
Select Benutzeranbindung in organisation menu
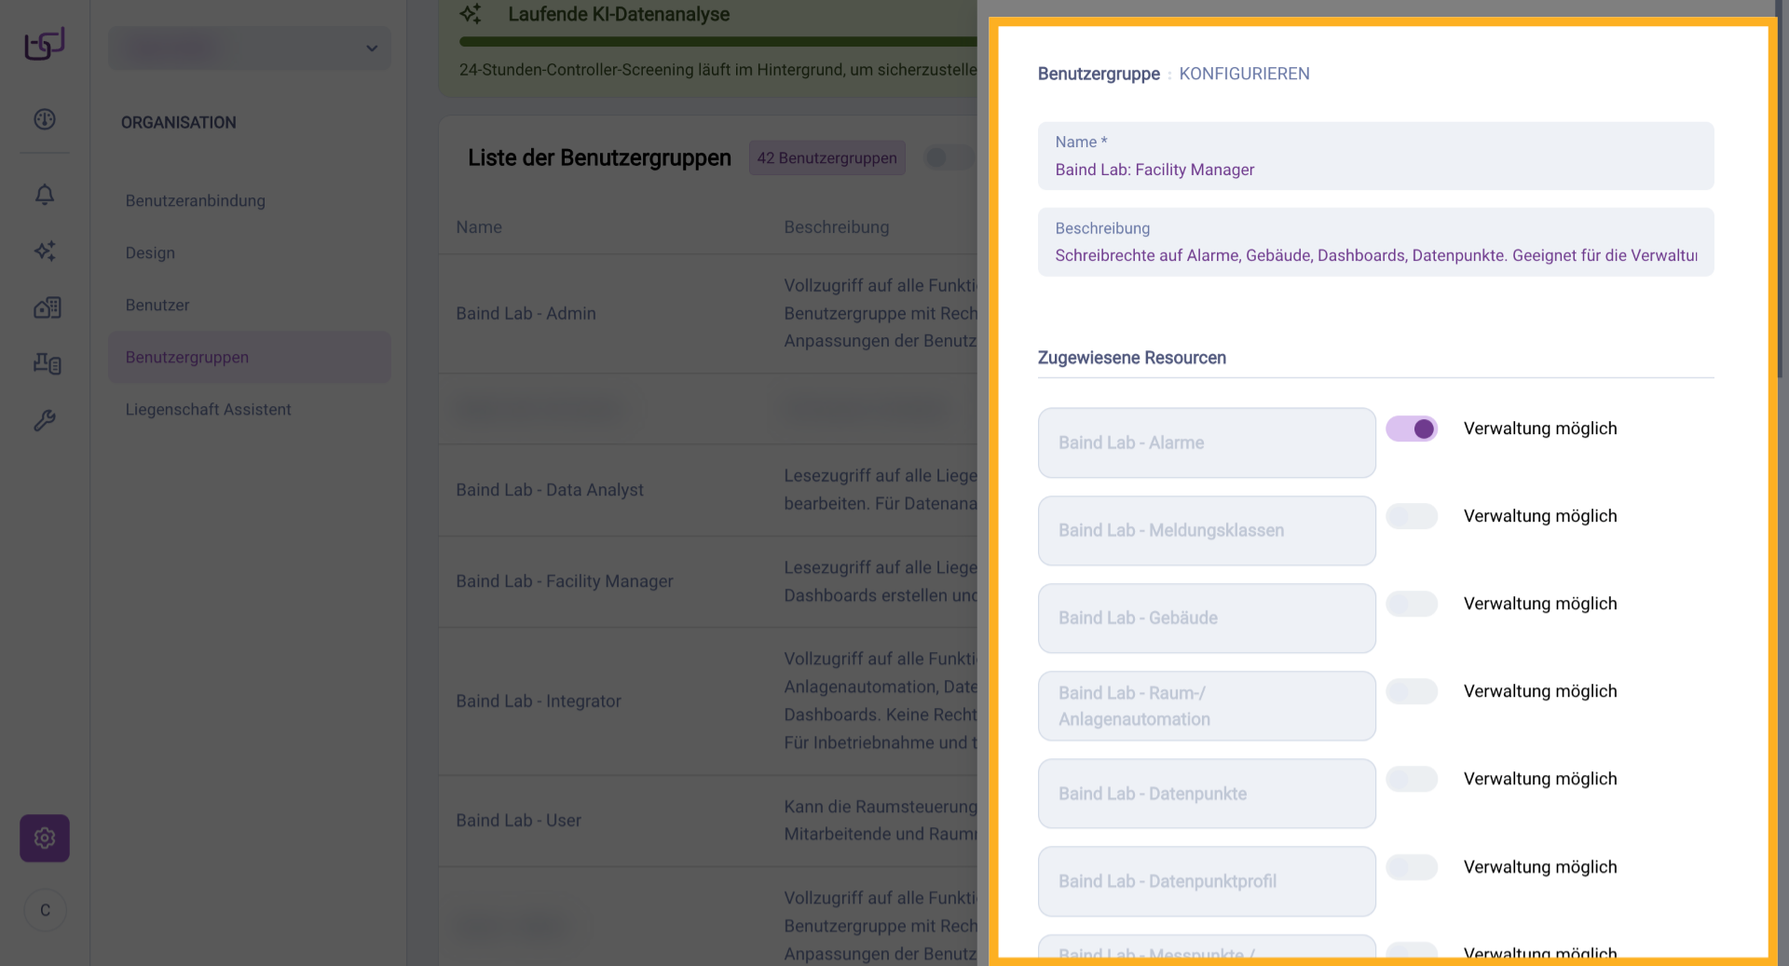click(196, 200)
